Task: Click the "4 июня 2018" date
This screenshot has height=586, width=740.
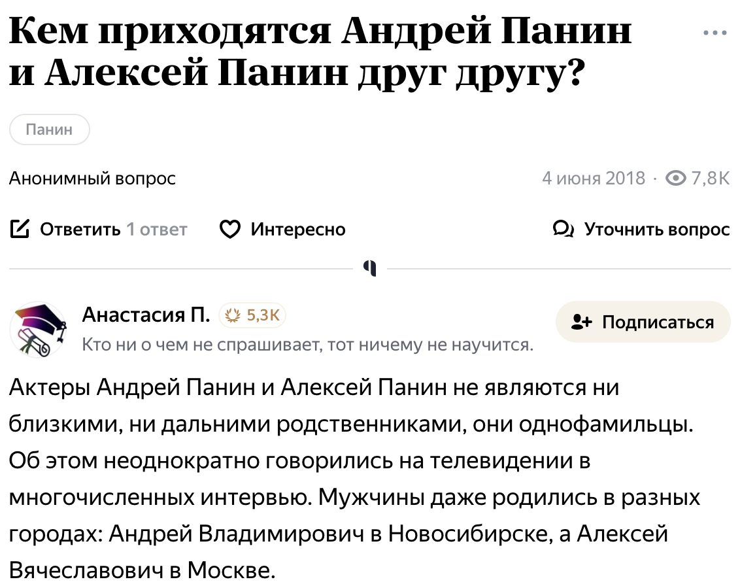Action: click(594, 178)
